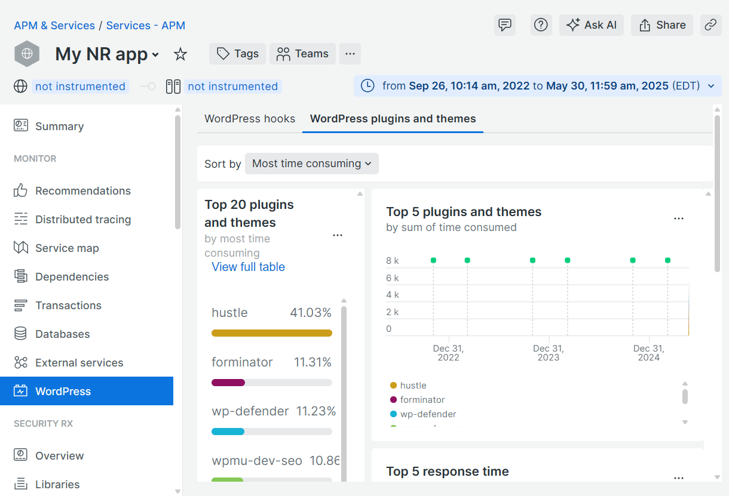The width and height of the screenshot is (729, 496).
Task: Open the feedback comment icon
Action: click(505, 25)
